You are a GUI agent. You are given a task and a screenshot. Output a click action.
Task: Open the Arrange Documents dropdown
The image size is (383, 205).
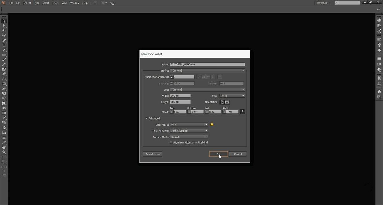coord(104,3)
